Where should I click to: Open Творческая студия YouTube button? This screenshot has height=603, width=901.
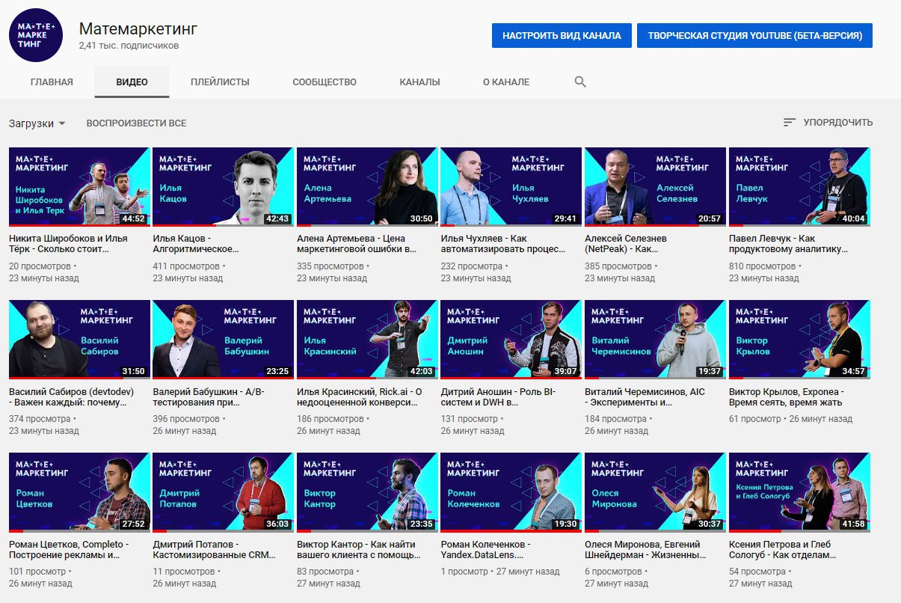pyautogui.click(x=754, y=35)
